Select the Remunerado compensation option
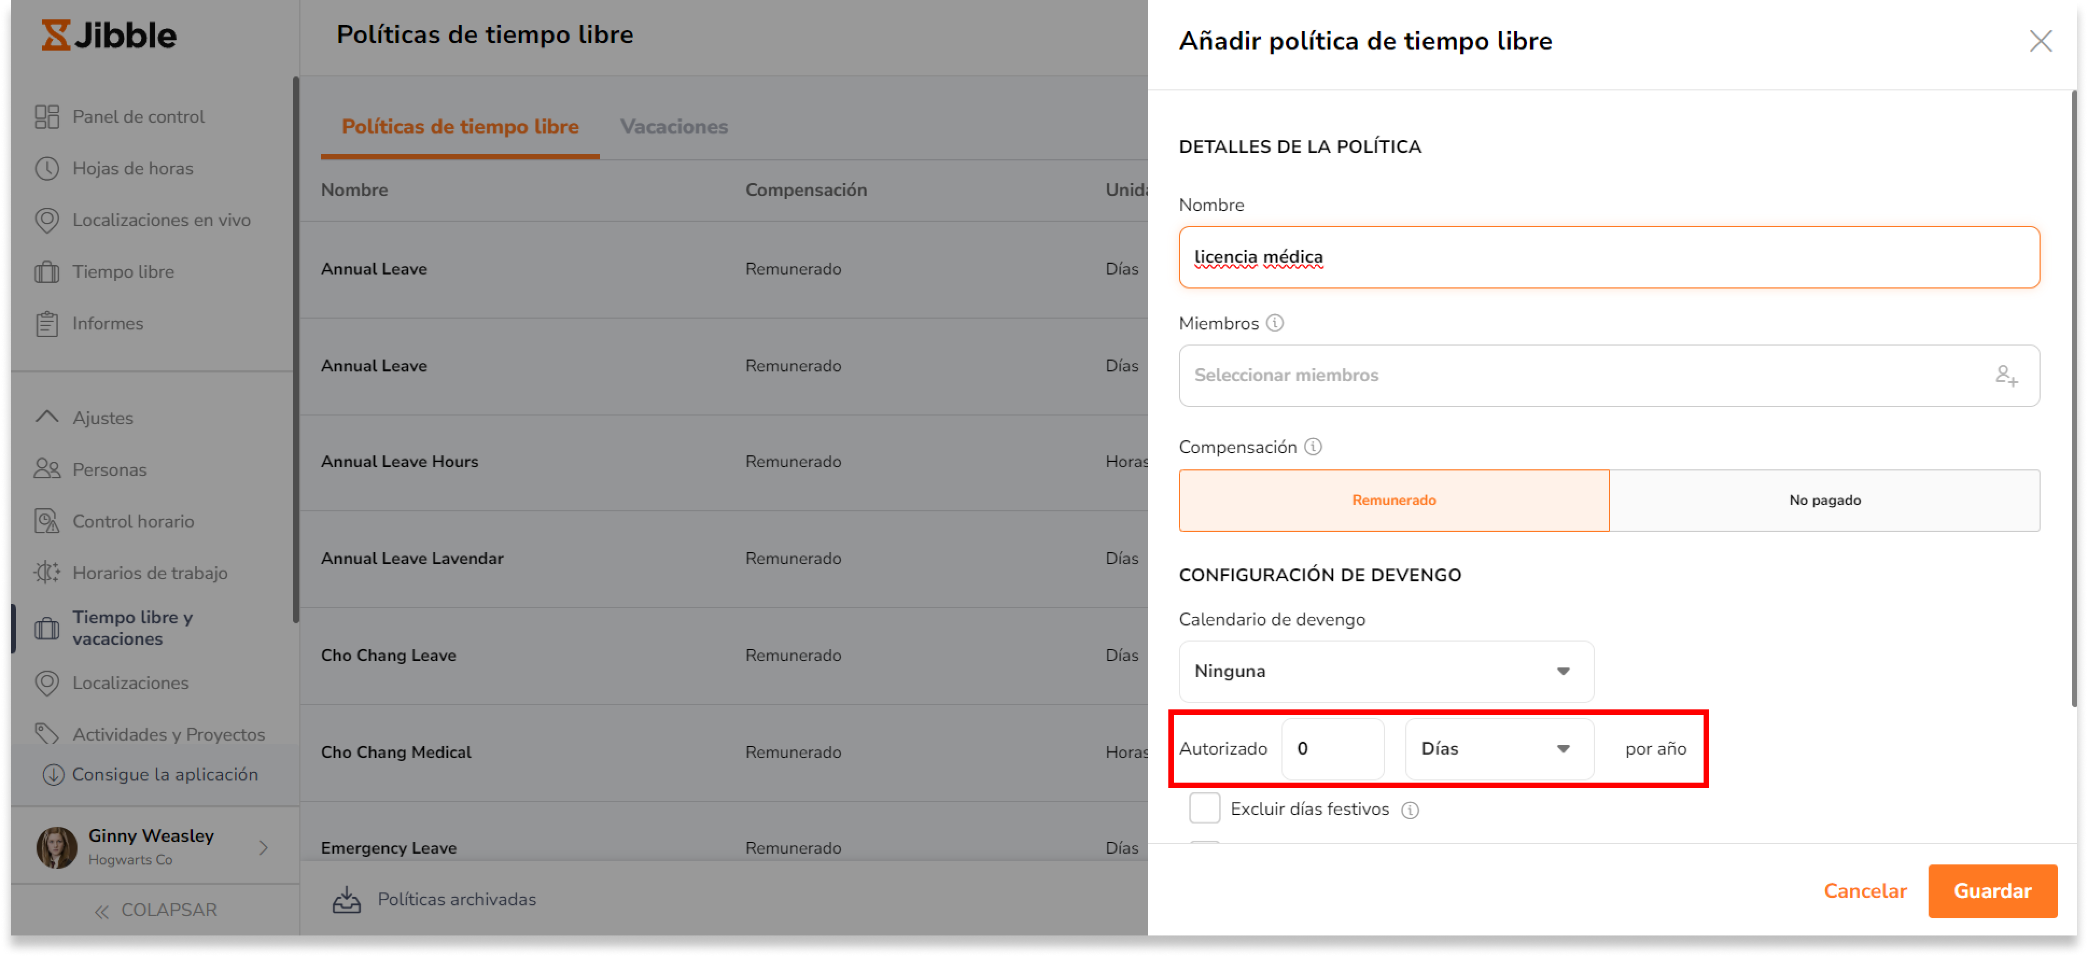Image resolution: width=2088 pixels, height=957 pixels. [x=1393, y=501]
